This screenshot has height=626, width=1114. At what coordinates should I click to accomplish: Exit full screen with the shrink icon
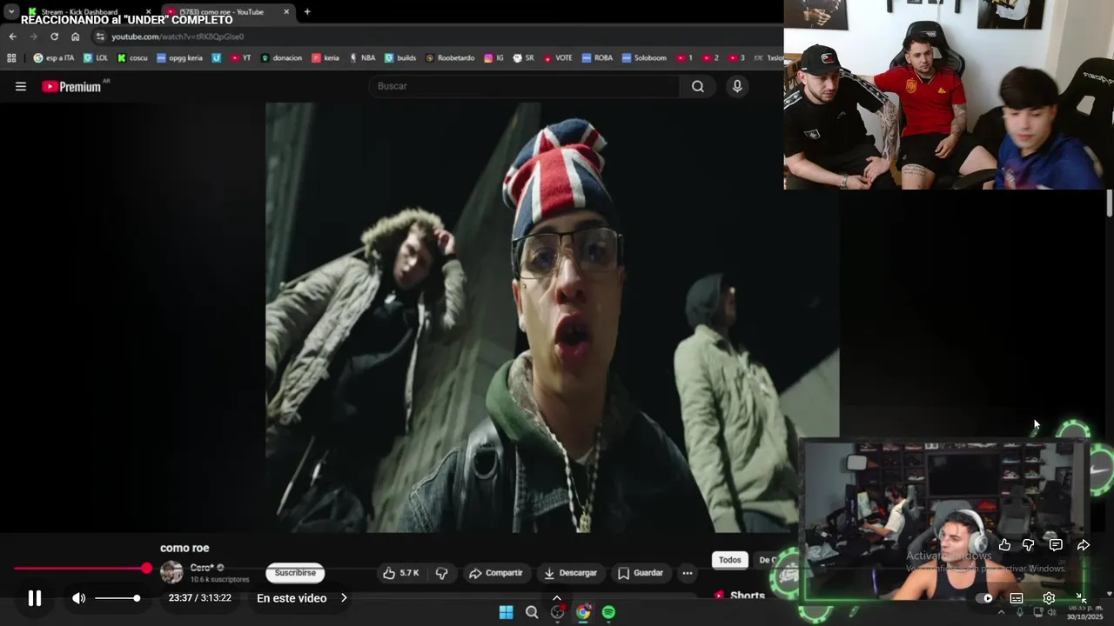point(1080,598)
